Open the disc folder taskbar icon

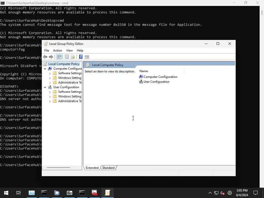click(x=57, y=193)
